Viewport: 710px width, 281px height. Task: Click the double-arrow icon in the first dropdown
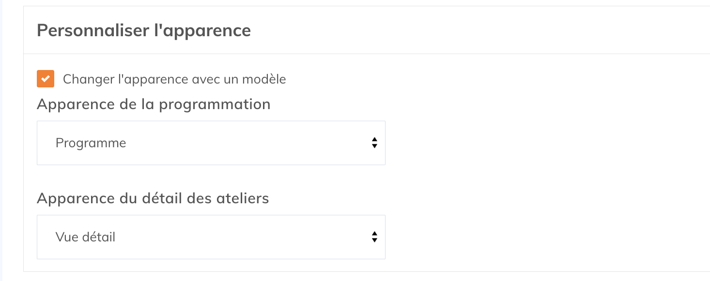click(375, 143)
